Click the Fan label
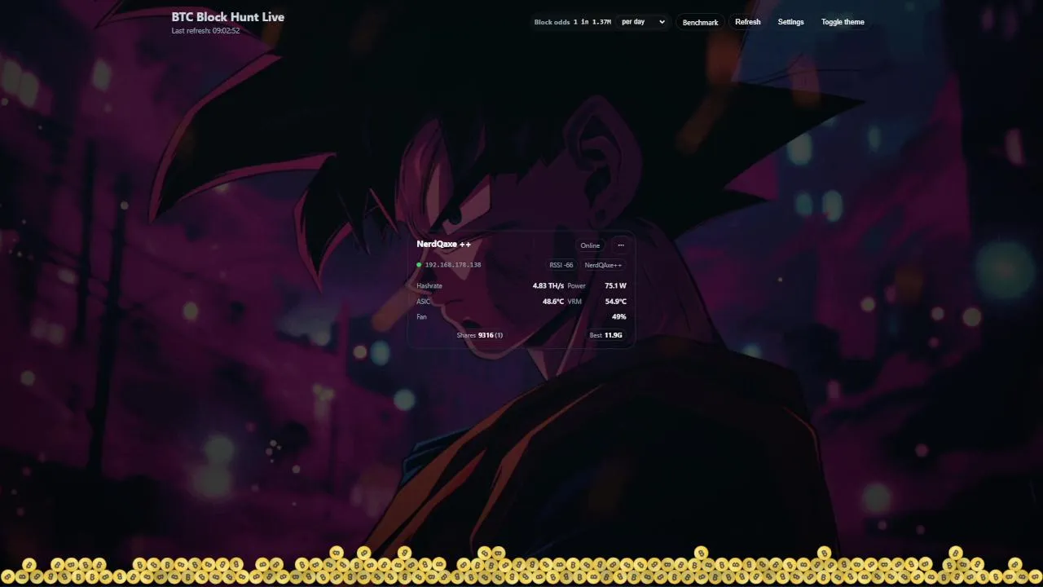This screenshot has width=1043, height=587. click(421, 316)
